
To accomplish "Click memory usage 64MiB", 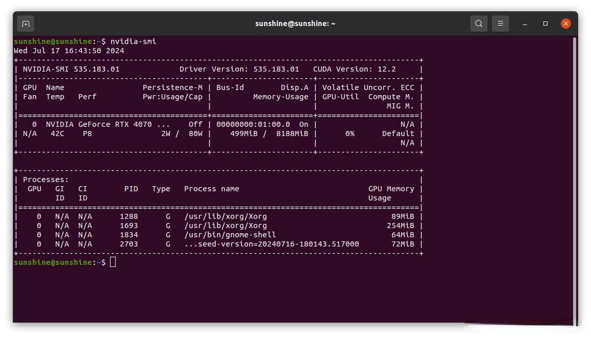I will point(403,235).
